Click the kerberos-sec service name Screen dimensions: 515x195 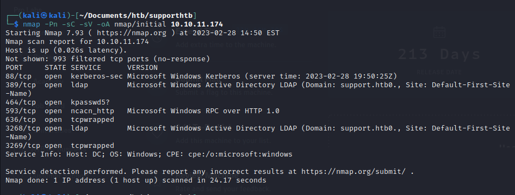tap(97, 76)
